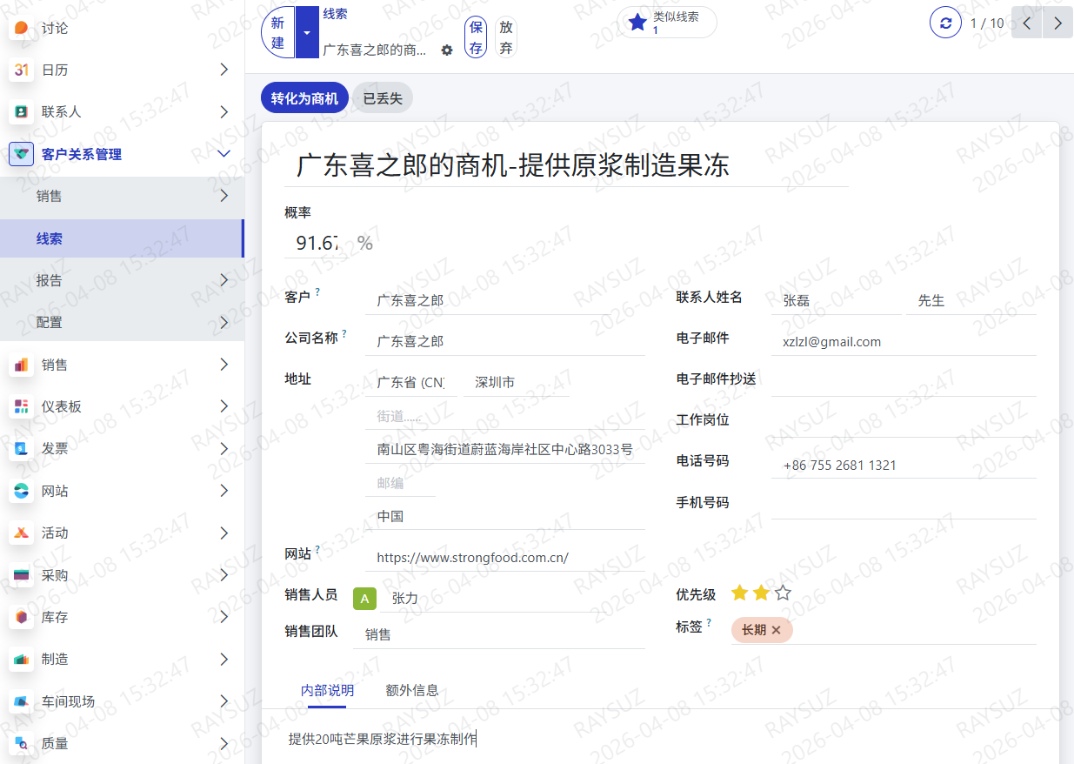Open 类似线索 smart button
Image resolution: width=1074 pixels, height=764 pixels.
pos(667,23)
